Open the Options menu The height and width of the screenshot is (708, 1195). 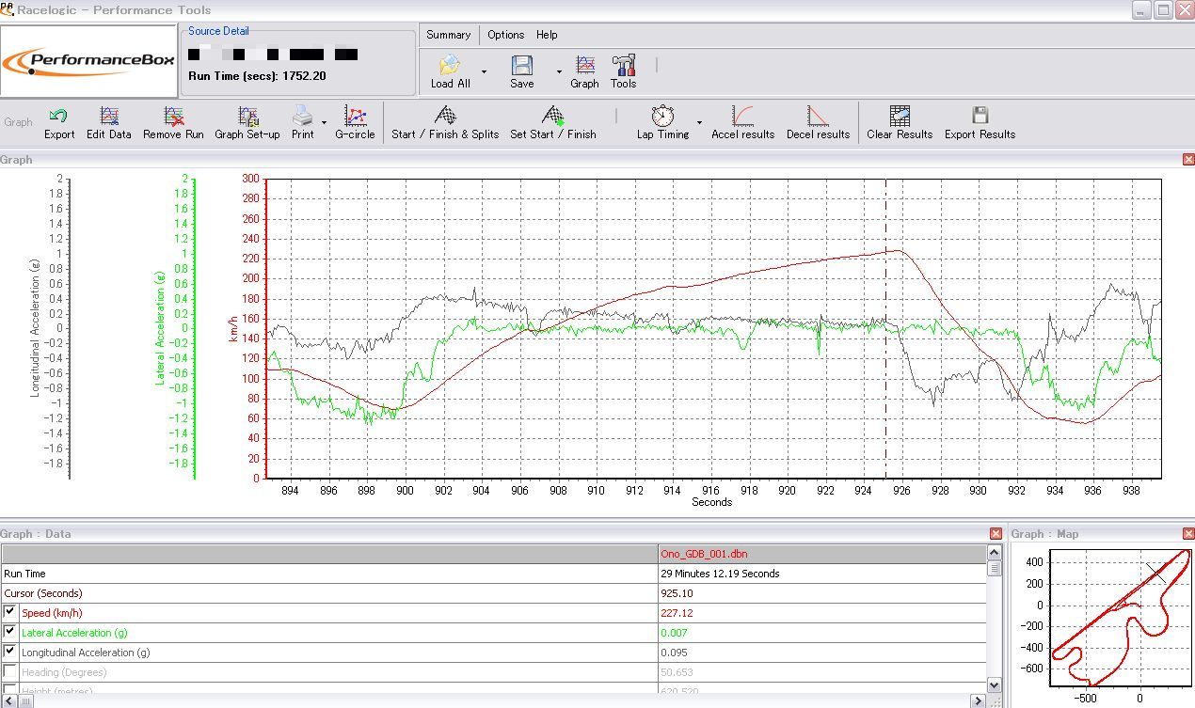pyautogui.click(x=505, y=35)
